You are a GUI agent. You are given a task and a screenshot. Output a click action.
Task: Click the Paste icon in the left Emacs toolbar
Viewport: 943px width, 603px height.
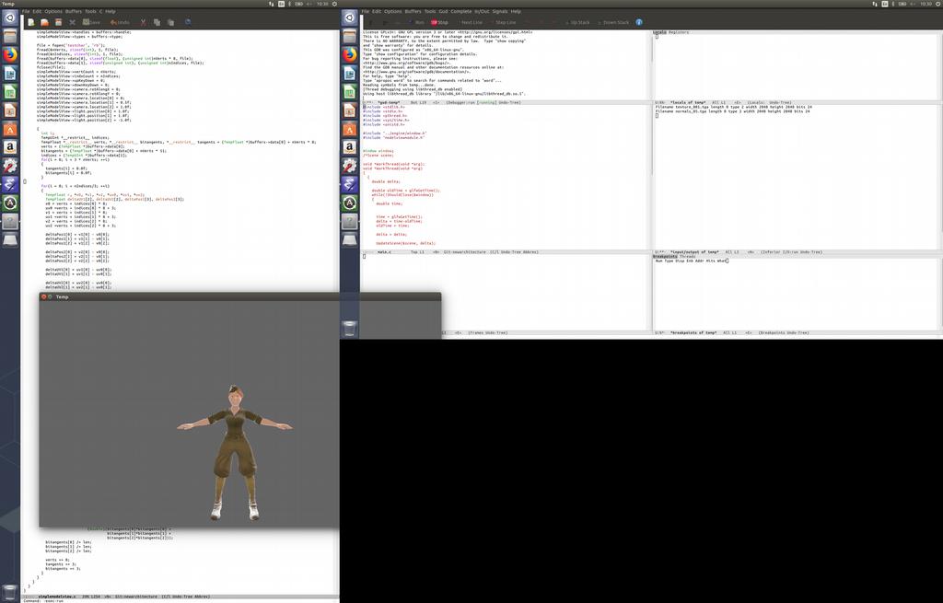170,22
